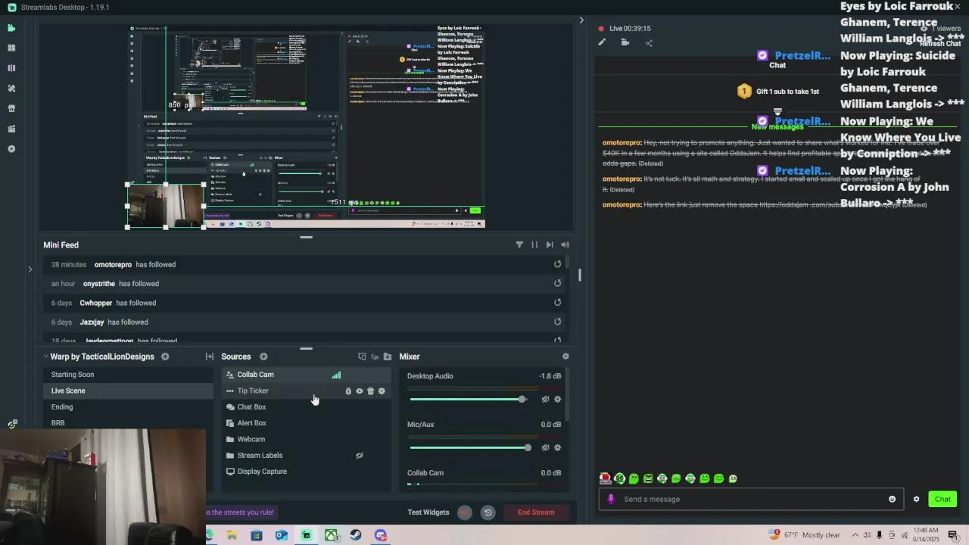Open the Layout Editor grid icon in sidebar
This screenshot has width=969, height=545.
(11, 48)
